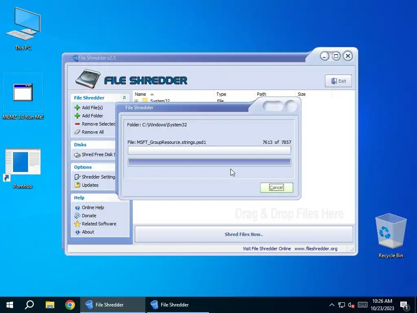Click Remove All in the sidebar

pos(93,132)
